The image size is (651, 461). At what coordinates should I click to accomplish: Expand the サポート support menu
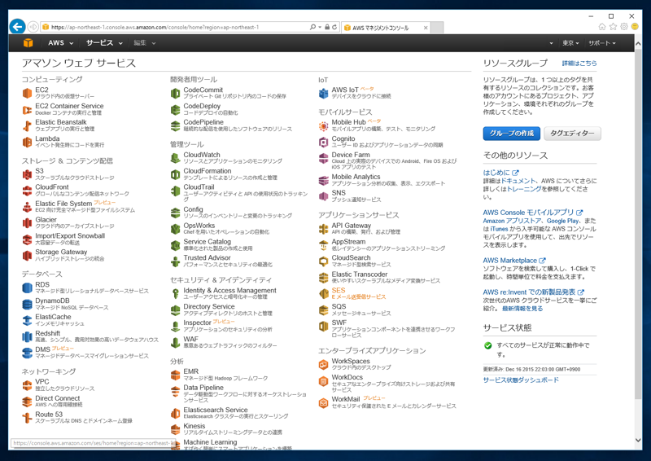click(602, 43)
